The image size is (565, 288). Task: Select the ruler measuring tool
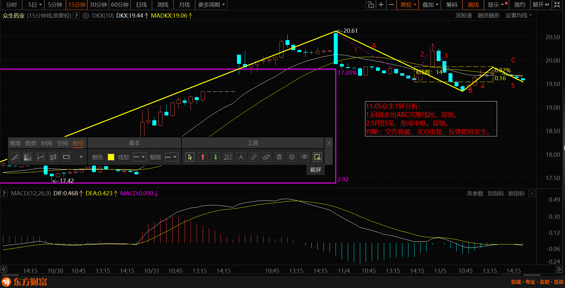[254, 157]
